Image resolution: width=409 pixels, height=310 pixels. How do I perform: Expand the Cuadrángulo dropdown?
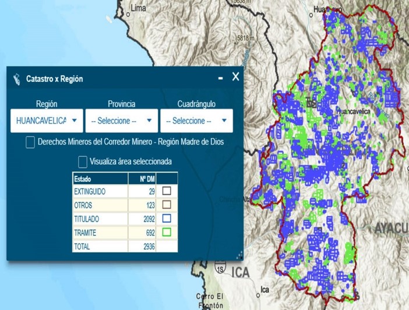[196, 121]
